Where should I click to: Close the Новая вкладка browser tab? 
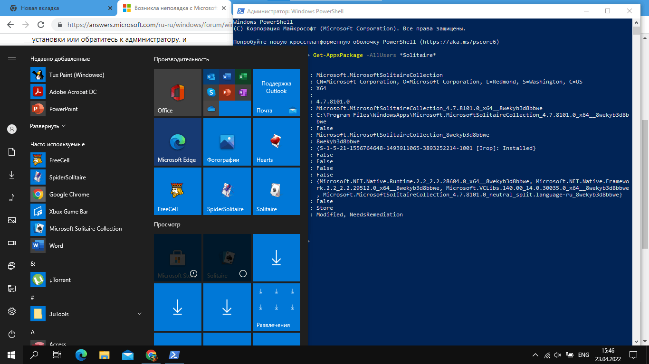[x=109, y=9]
